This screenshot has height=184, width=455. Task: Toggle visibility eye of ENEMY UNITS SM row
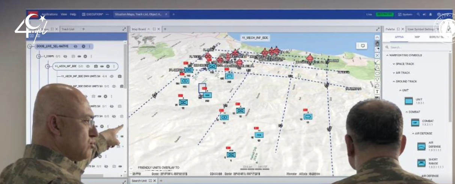(114, 86)
